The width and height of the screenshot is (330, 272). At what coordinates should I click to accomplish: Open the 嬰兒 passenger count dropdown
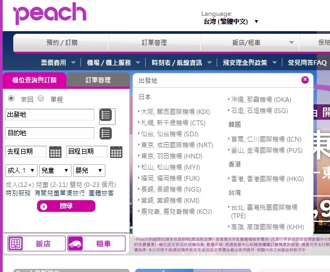click(x=89, y=171)
